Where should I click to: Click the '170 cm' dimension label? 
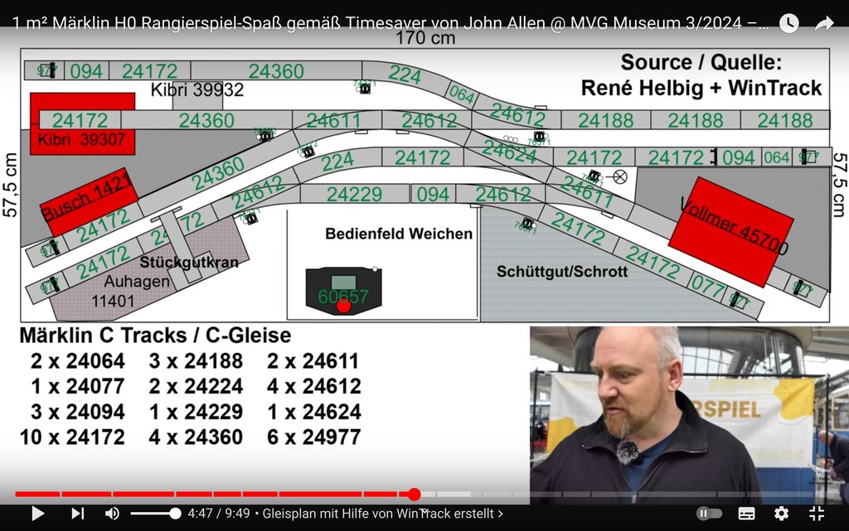[425, 38]
